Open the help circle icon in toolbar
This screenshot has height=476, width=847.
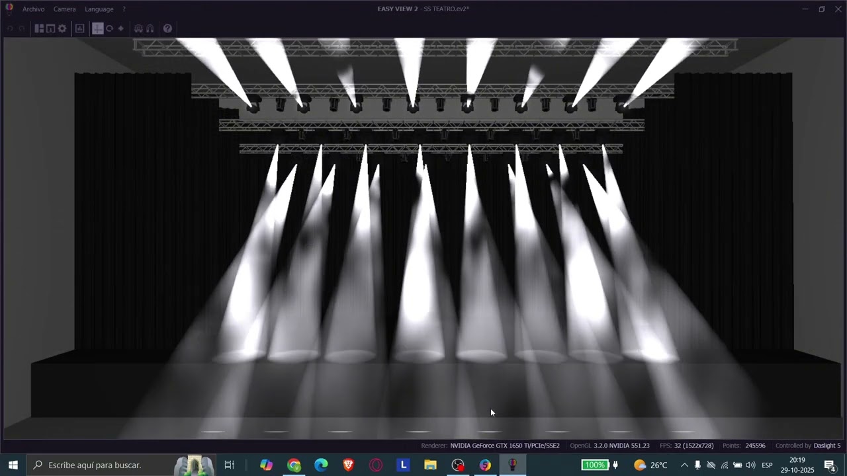point(167,28)
